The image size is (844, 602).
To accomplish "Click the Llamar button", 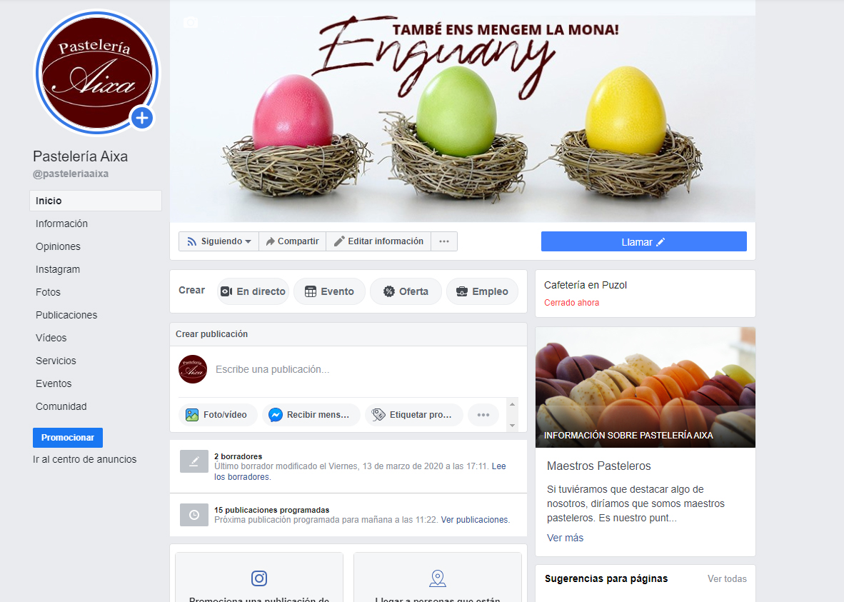I will [x=644, y=242].
